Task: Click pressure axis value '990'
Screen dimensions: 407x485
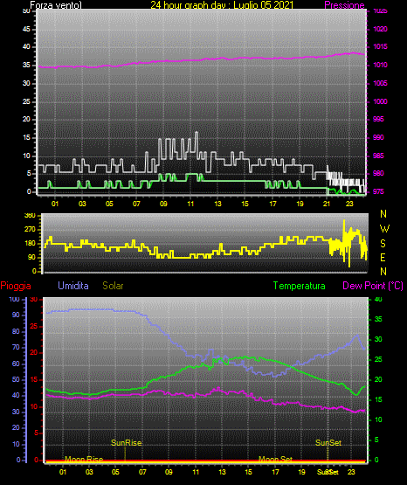Action: [x=378, y=137]
